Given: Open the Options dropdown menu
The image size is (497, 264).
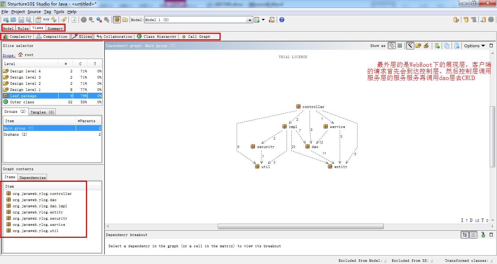Looking at the screenshot, I should coord(474,45).
